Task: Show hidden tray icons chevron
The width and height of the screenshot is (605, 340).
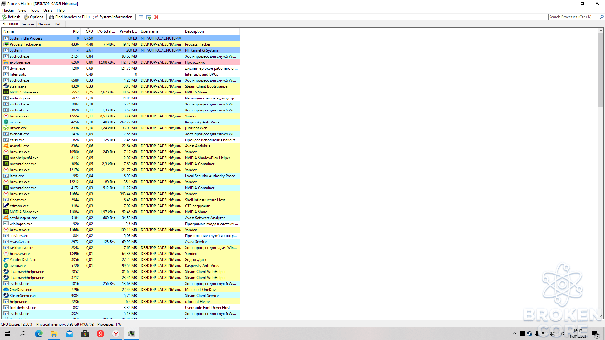Action: click(515, 334)
